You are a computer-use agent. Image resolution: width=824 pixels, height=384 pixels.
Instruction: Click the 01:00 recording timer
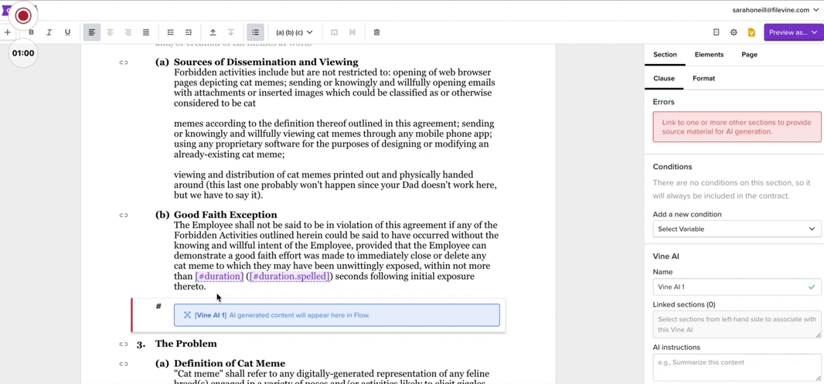pyautogui.click(x=23, y=53)
